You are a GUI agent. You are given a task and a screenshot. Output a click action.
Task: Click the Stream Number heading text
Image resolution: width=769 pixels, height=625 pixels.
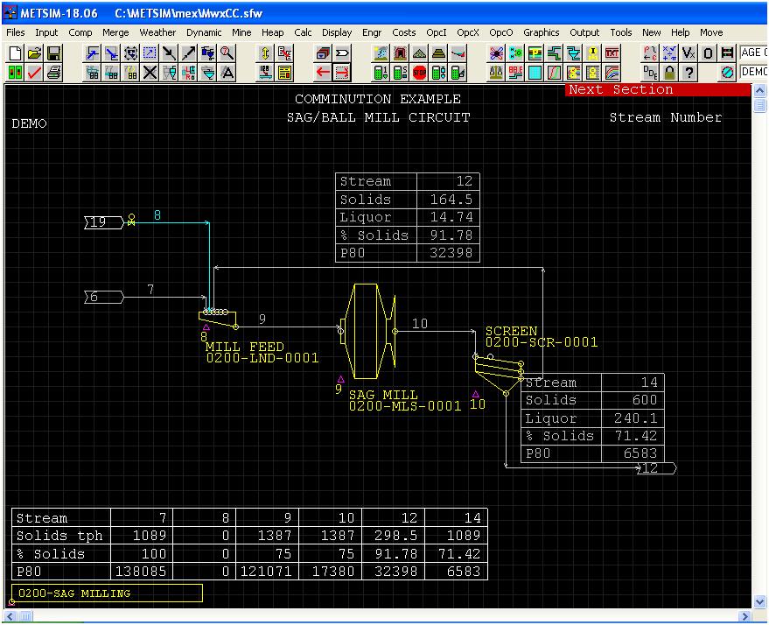[x=666, y=117]
